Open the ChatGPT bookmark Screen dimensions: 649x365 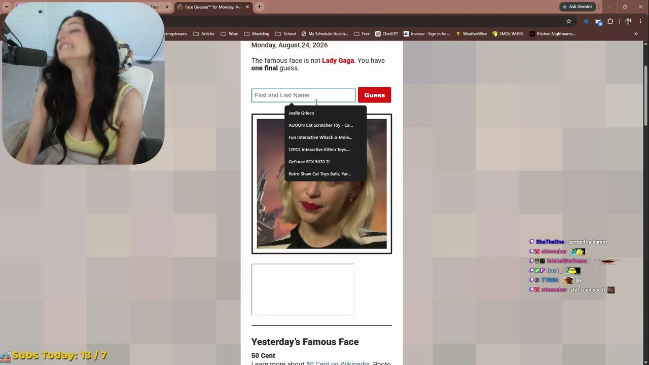pyautogui.click(x=387, y=34)
